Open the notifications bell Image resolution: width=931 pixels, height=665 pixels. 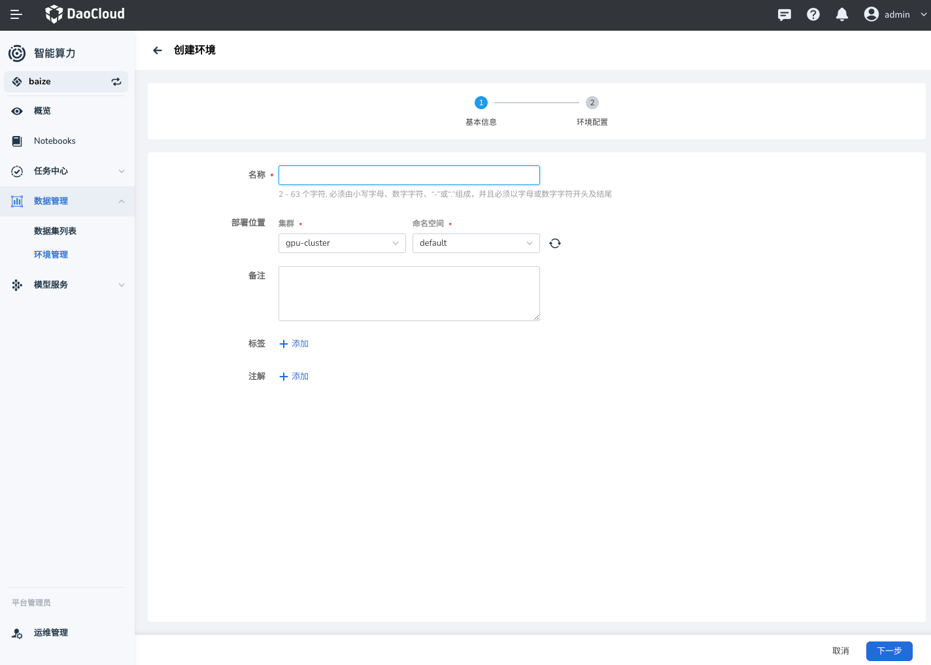pyautogui.click(x=842, y=14)
